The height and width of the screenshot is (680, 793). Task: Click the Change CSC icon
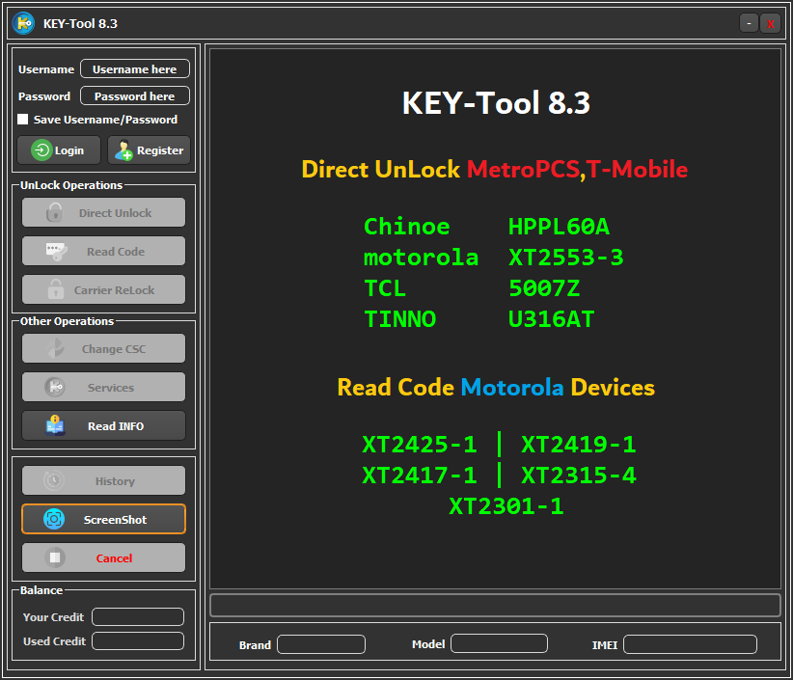click(55, 348)
